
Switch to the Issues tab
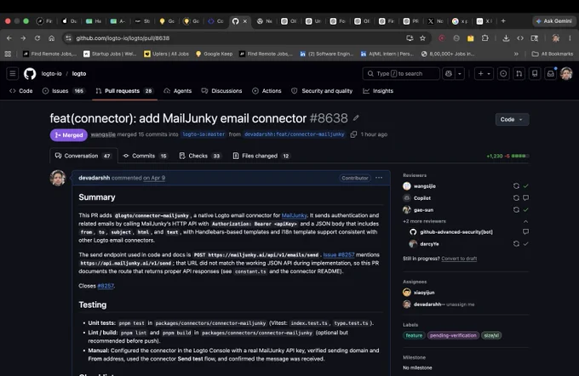coord(63,91)
